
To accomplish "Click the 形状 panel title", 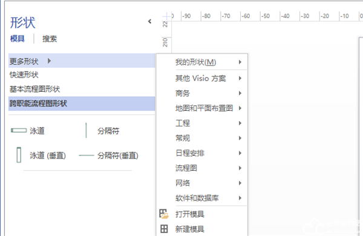I will 23,23.
